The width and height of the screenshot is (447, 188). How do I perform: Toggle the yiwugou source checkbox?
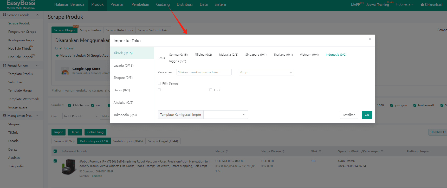pyautogui.click(x=392, y=105)
